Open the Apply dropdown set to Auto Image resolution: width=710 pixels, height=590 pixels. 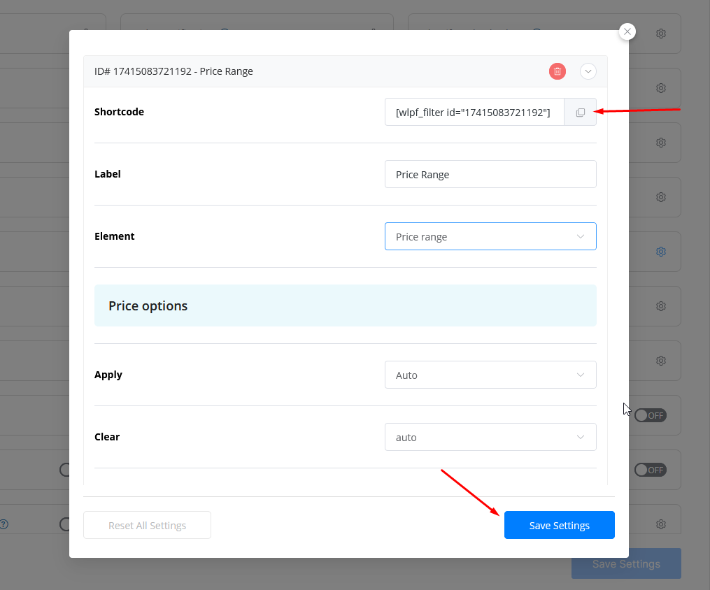point(490,375)
